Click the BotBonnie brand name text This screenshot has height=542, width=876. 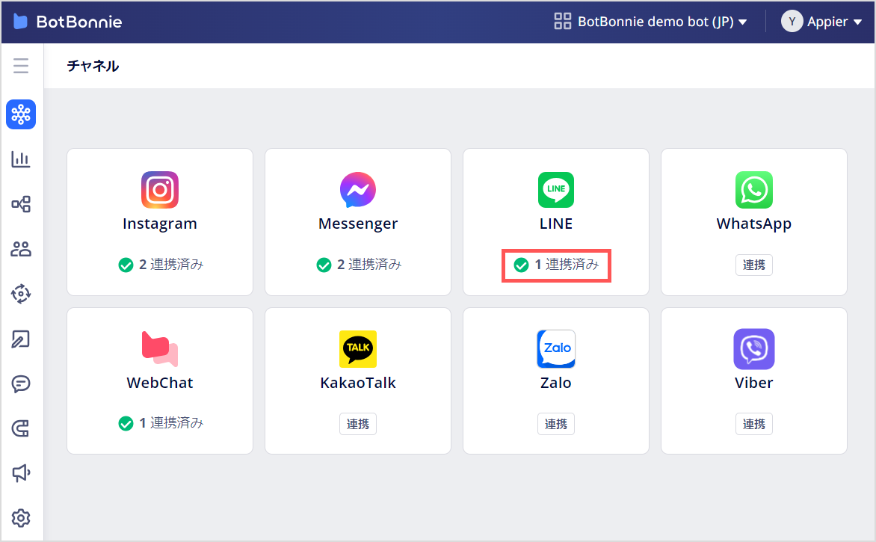pos(79,22)
